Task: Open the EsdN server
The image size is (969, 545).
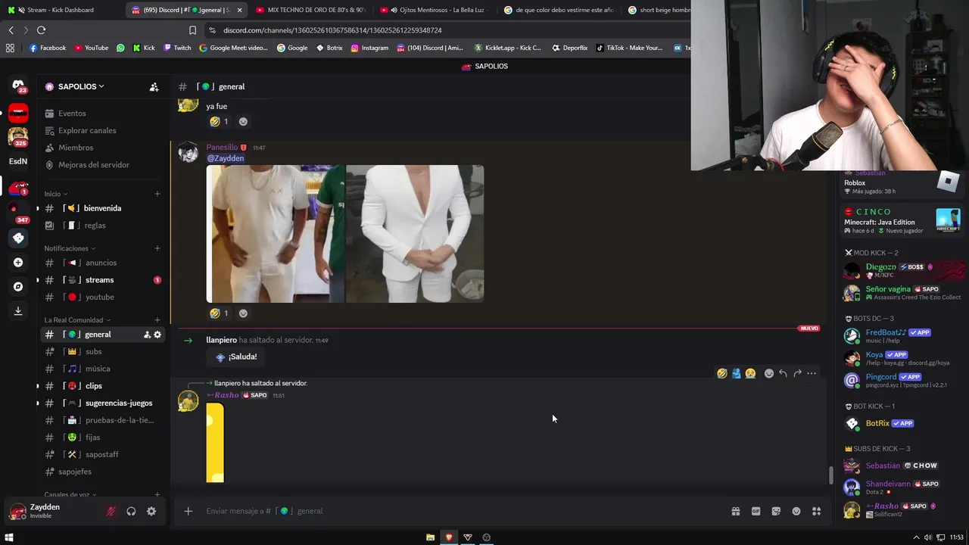Action: [18, 161]
